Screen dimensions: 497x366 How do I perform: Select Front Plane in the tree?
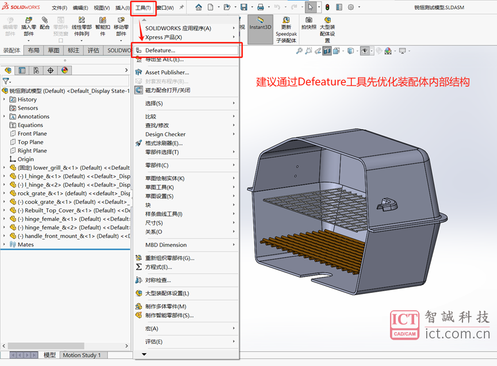click(32, 134)
